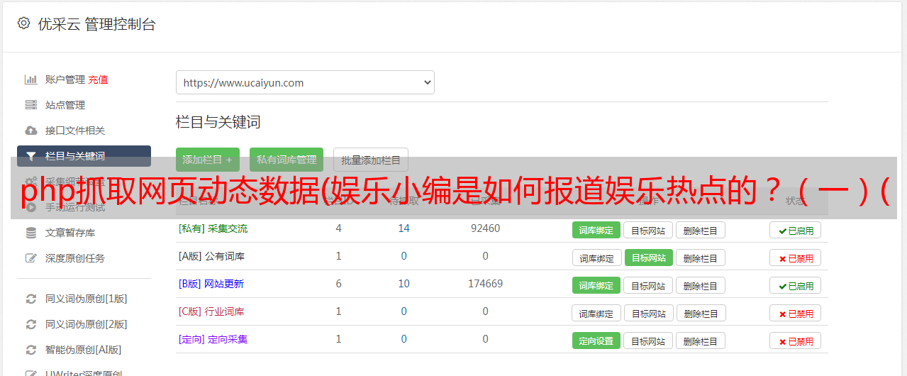Viewport: 907px width, 376px height.
Task: Open the [定向] 定向采集 column link
Action: (x=213, y=339)
